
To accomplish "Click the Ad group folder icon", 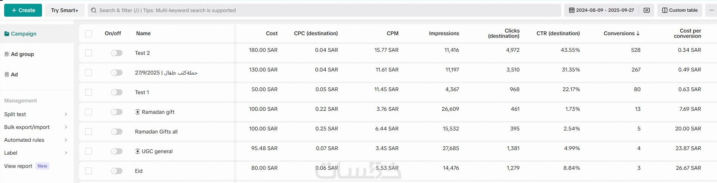I will (7, 54).
